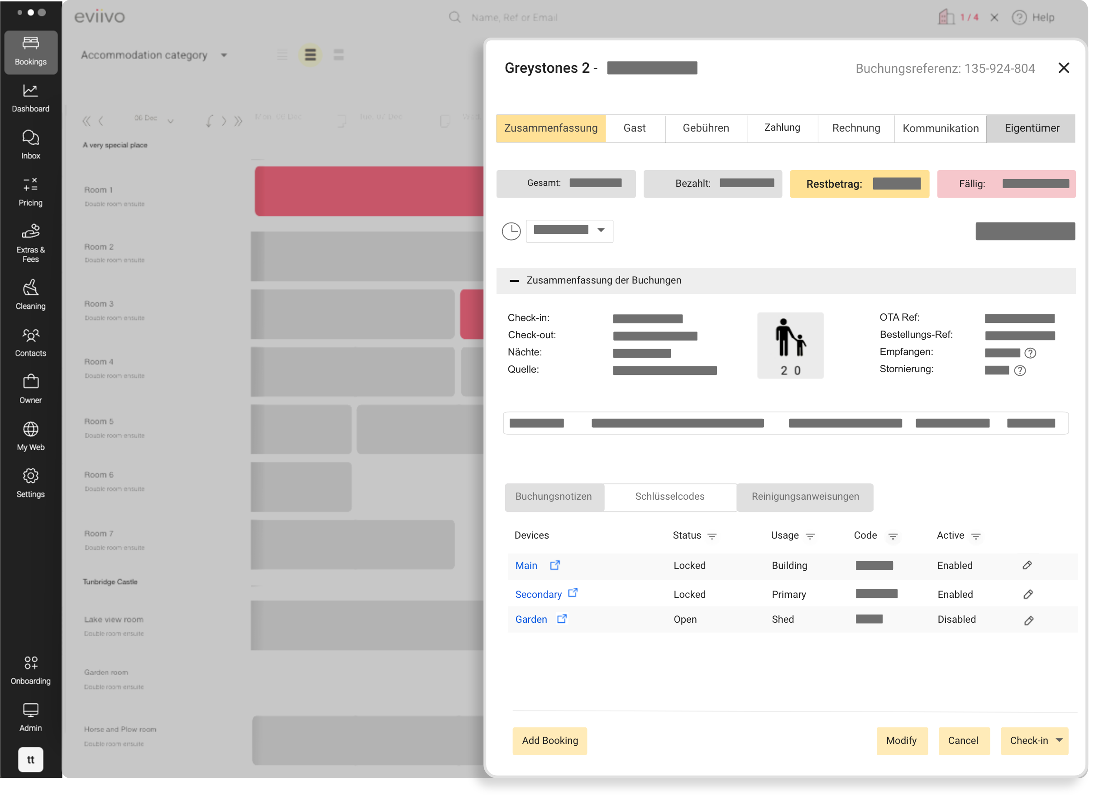Screen dimensions: 1094x800
Task: Filter the Status column
Action: [x=712, y=536]
